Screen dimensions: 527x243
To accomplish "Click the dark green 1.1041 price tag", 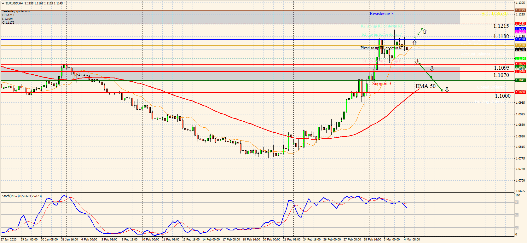I will click(520, 80).
